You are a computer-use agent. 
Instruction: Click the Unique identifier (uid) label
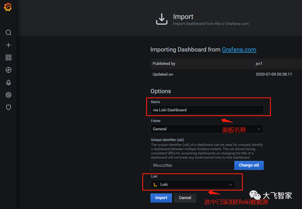click(x=167, y=140)
